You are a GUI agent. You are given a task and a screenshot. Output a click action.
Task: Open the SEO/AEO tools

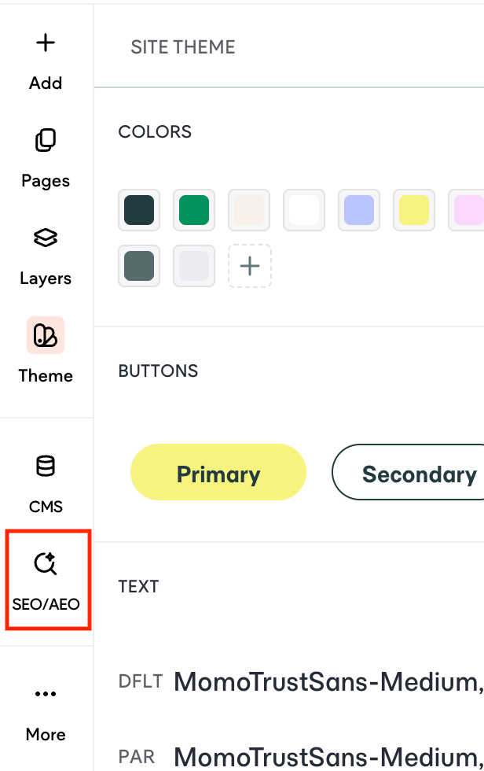(x=47, y=581)
